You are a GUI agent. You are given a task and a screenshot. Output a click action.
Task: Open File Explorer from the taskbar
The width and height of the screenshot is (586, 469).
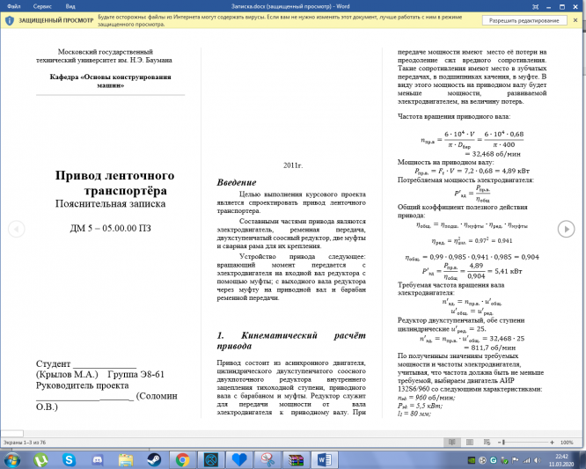(126, 459)
